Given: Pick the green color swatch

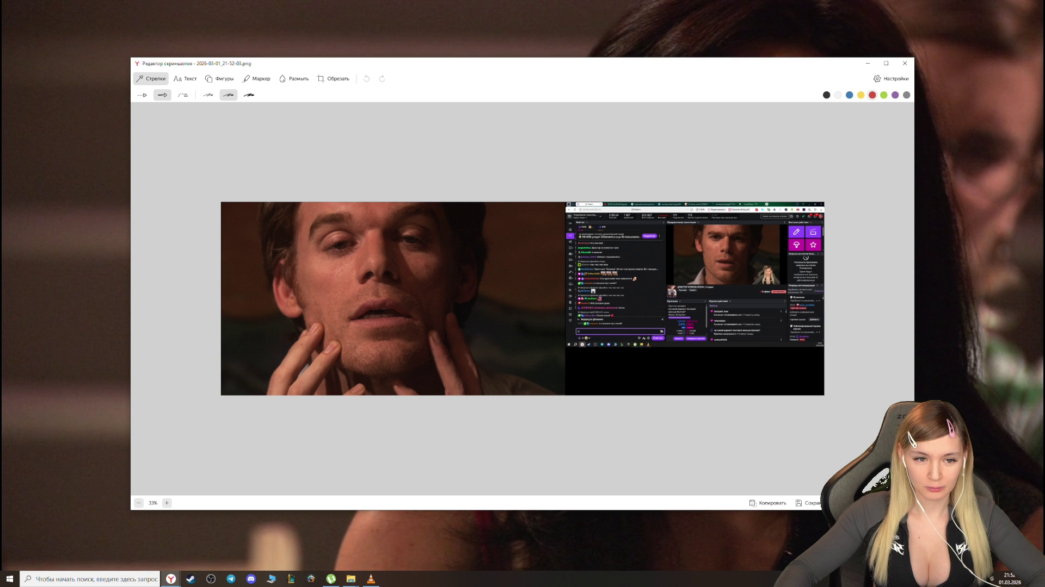Looking at the screenshot, I should (883, 95).
